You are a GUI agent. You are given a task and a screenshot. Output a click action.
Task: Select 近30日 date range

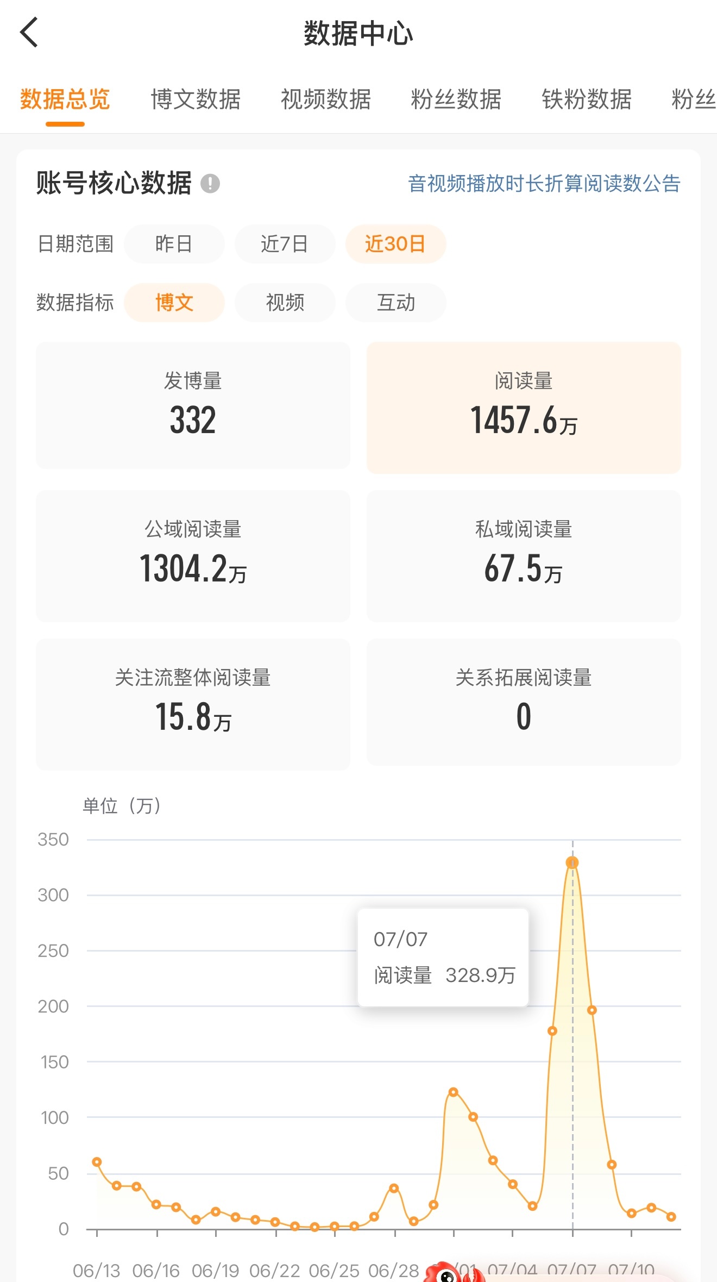[395, 244]
